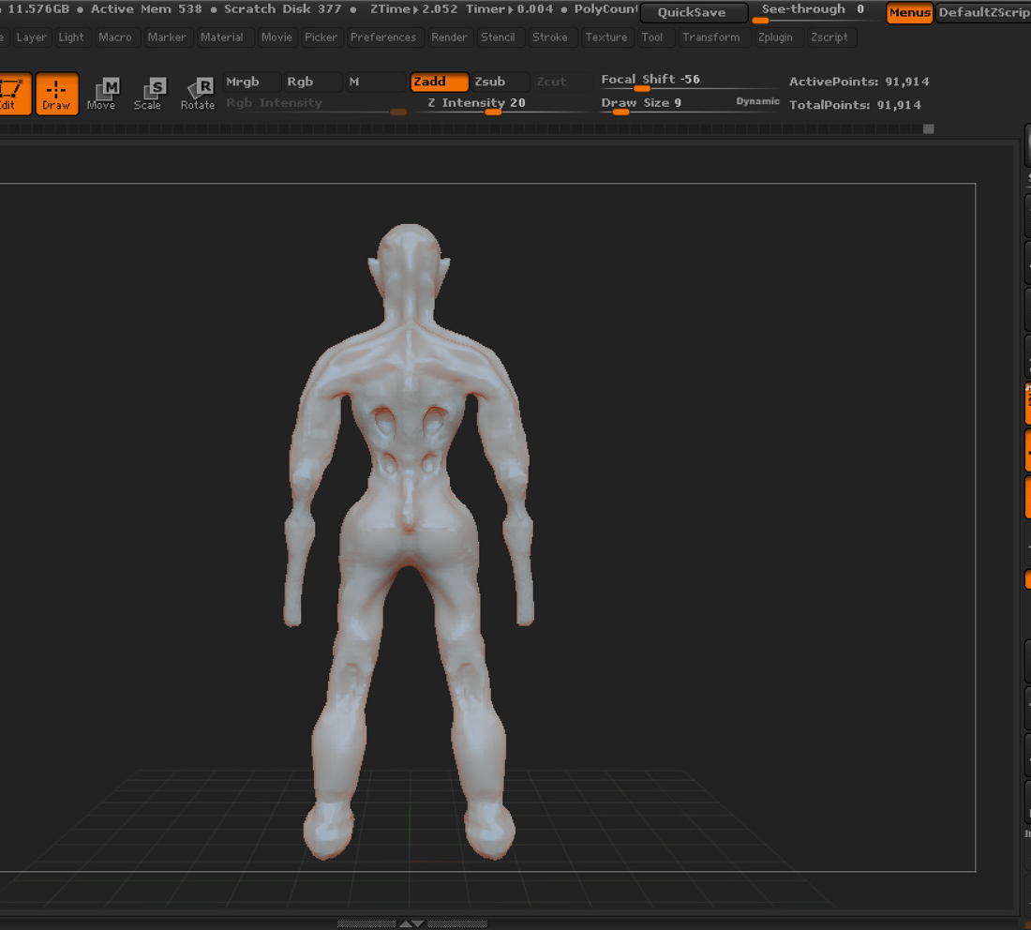The image size is (1031, 930).
Task: Toggle the Mrgb channel button
Action: pyautogui.click(x=252, y=82)
